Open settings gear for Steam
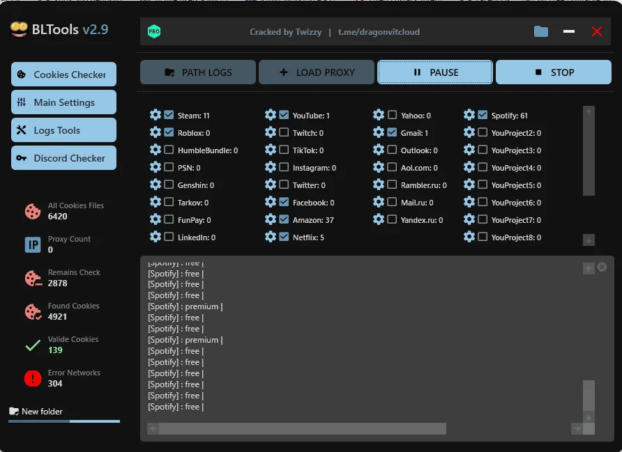Viewport: 622px width, 452px height. (155, 115)
